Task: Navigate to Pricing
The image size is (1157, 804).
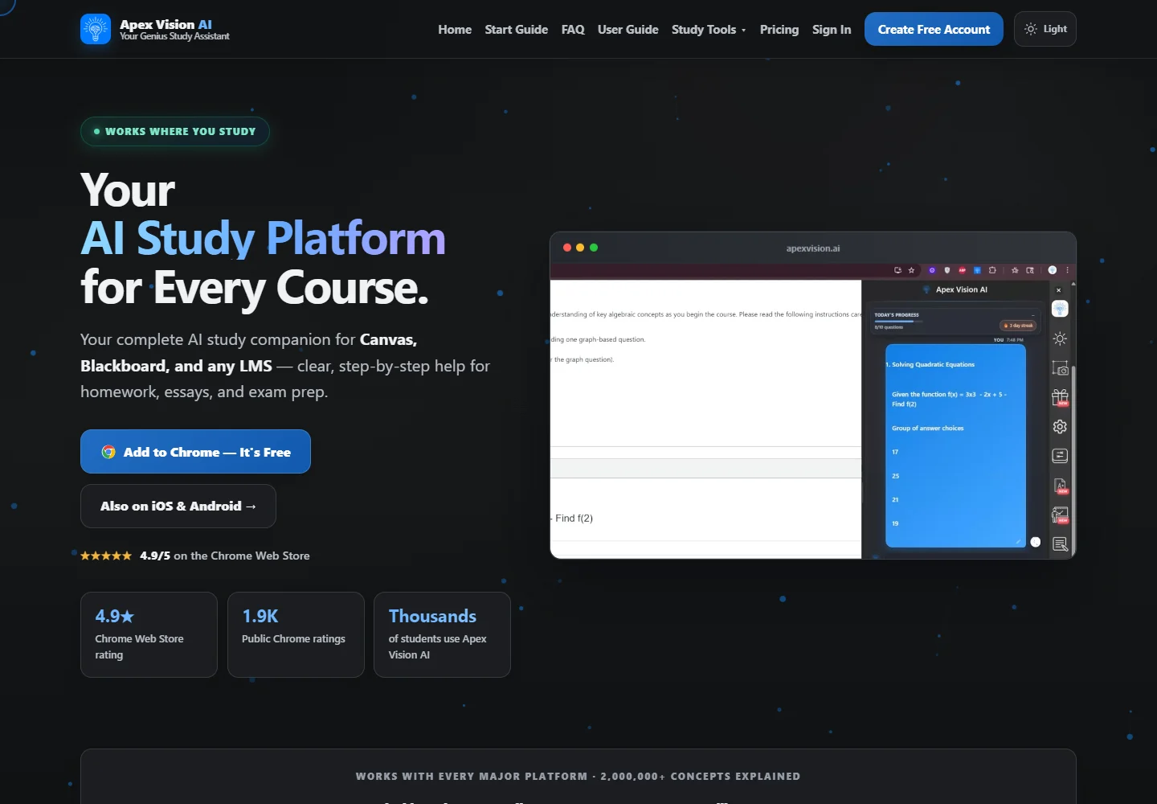Action: click(779, 30)
